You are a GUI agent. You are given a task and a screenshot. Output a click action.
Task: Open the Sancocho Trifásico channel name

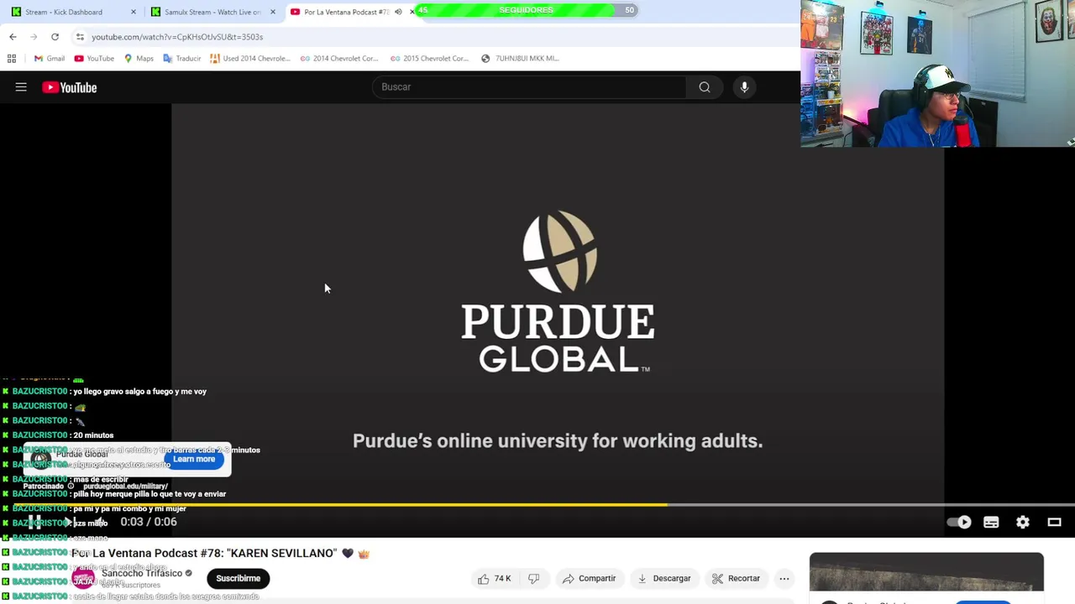(x=142, y=573)
